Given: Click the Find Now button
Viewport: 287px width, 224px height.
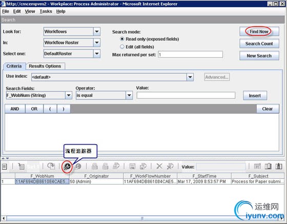Looking at the screenshot, I should coord(259,31).
